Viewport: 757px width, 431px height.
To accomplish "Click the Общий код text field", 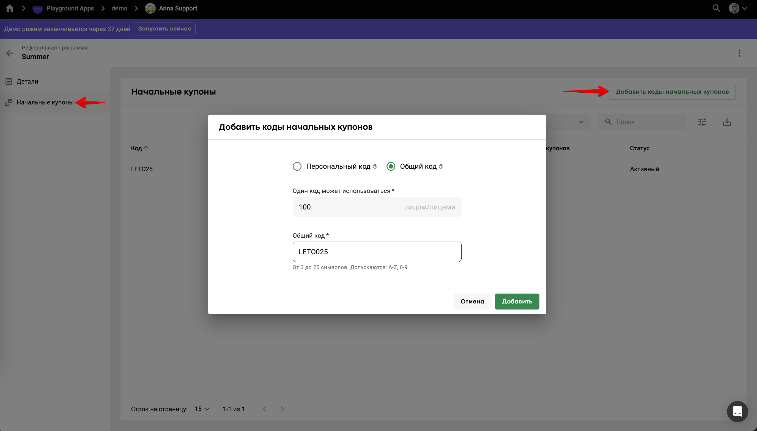I will click(x=377, y=252).
